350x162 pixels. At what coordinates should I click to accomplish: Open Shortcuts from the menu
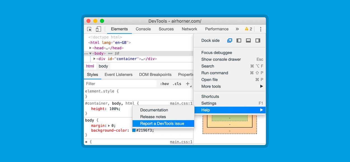230,96
